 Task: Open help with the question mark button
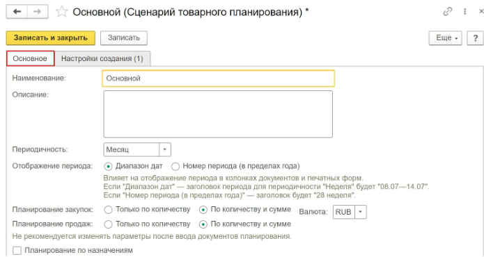click(475, 38)
